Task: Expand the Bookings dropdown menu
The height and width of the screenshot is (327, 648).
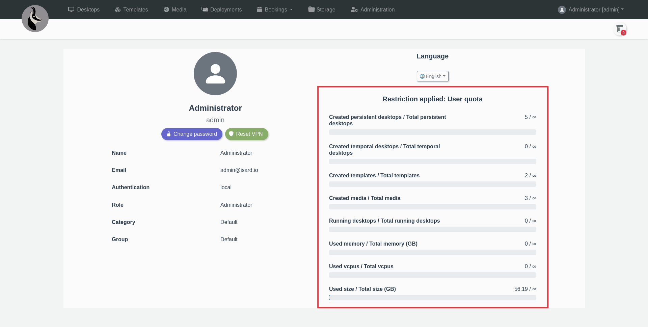Action: click(x=275, y=9)
